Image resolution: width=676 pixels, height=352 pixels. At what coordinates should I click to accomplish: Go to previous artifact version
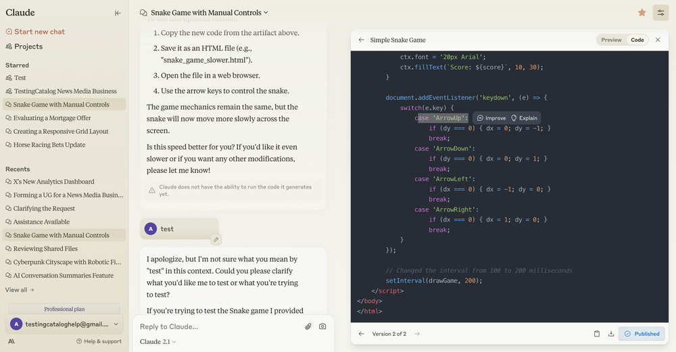[x=361, y=334]
